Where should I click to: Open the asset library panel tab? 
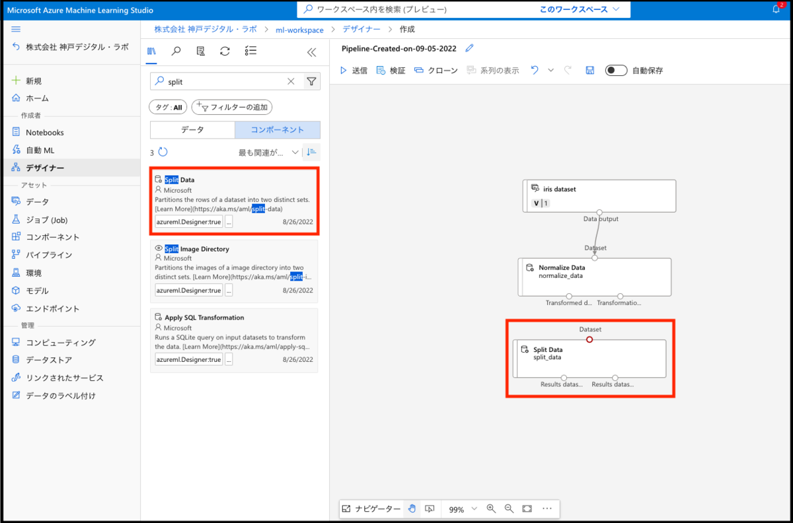pos(151,52)
